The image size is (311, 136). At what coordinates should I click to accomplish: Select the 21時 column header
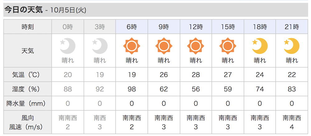click(292, 27)
